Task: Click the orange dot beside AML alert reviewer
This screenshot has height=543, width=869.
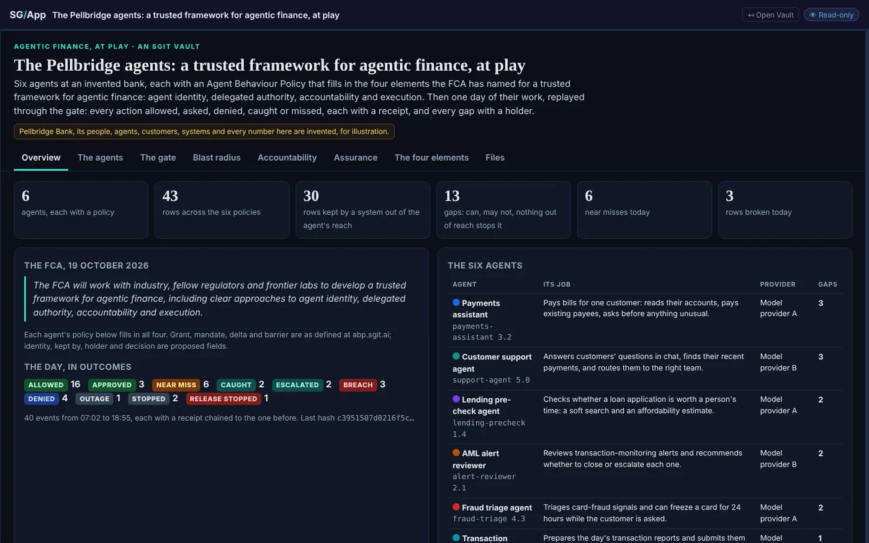Action: click(x=456, y=453)
